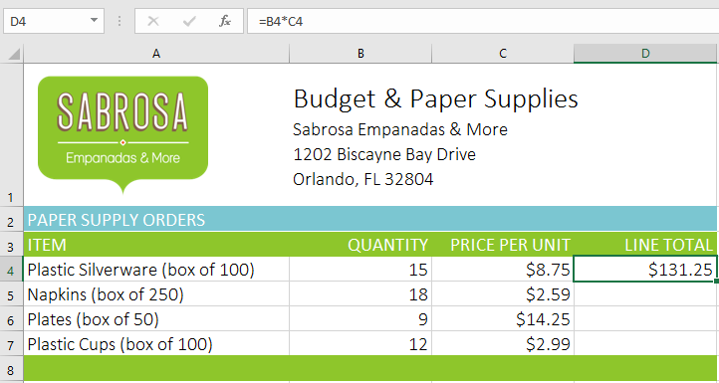Select the Napkins (box of 250) cell

pyautogui.click(x=156, y=294)
